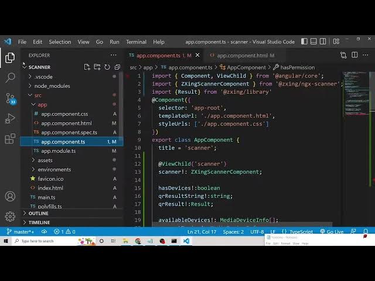This screenshot has width=375, height=281.
Task: Click Go Live in status bar
Action: (332, 232)
